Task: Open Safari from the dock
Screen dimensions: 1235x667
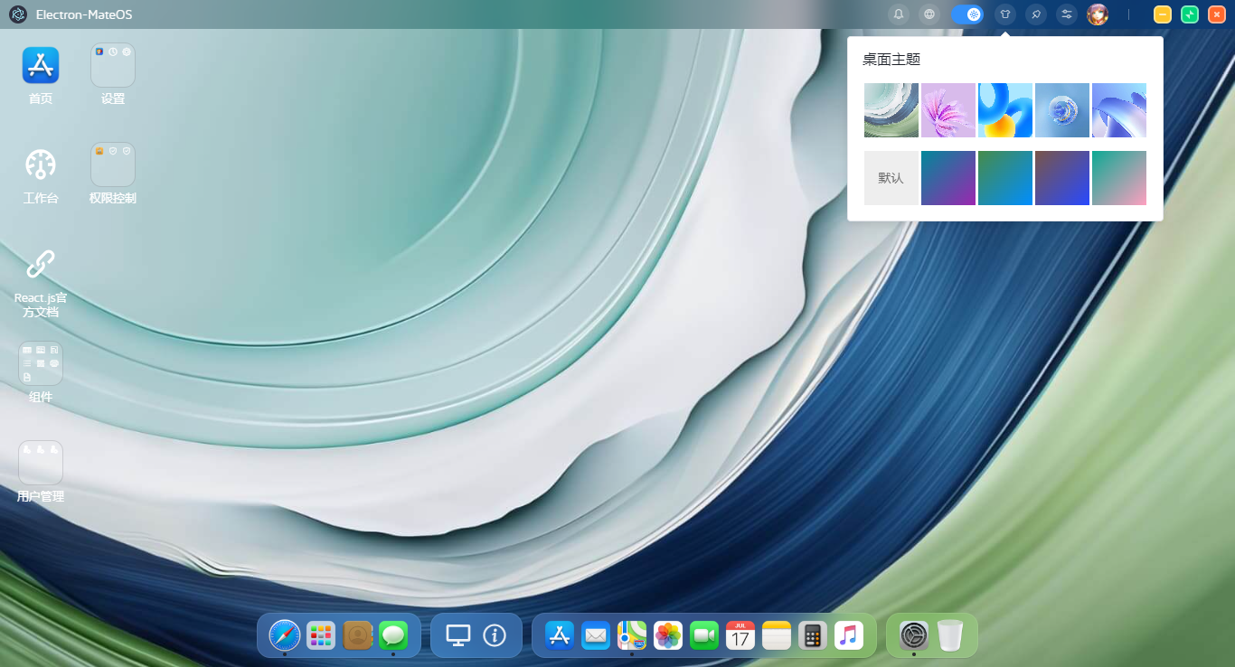Action: pos(285,635)
